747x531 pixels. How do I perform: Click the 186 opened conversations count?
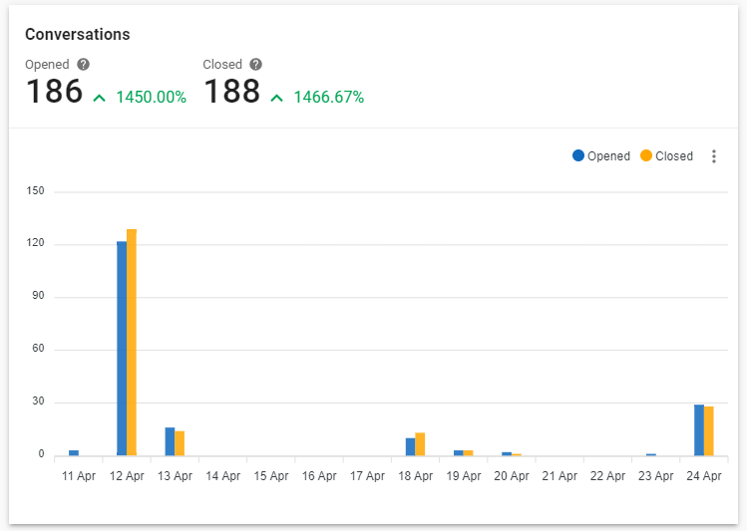54,93
